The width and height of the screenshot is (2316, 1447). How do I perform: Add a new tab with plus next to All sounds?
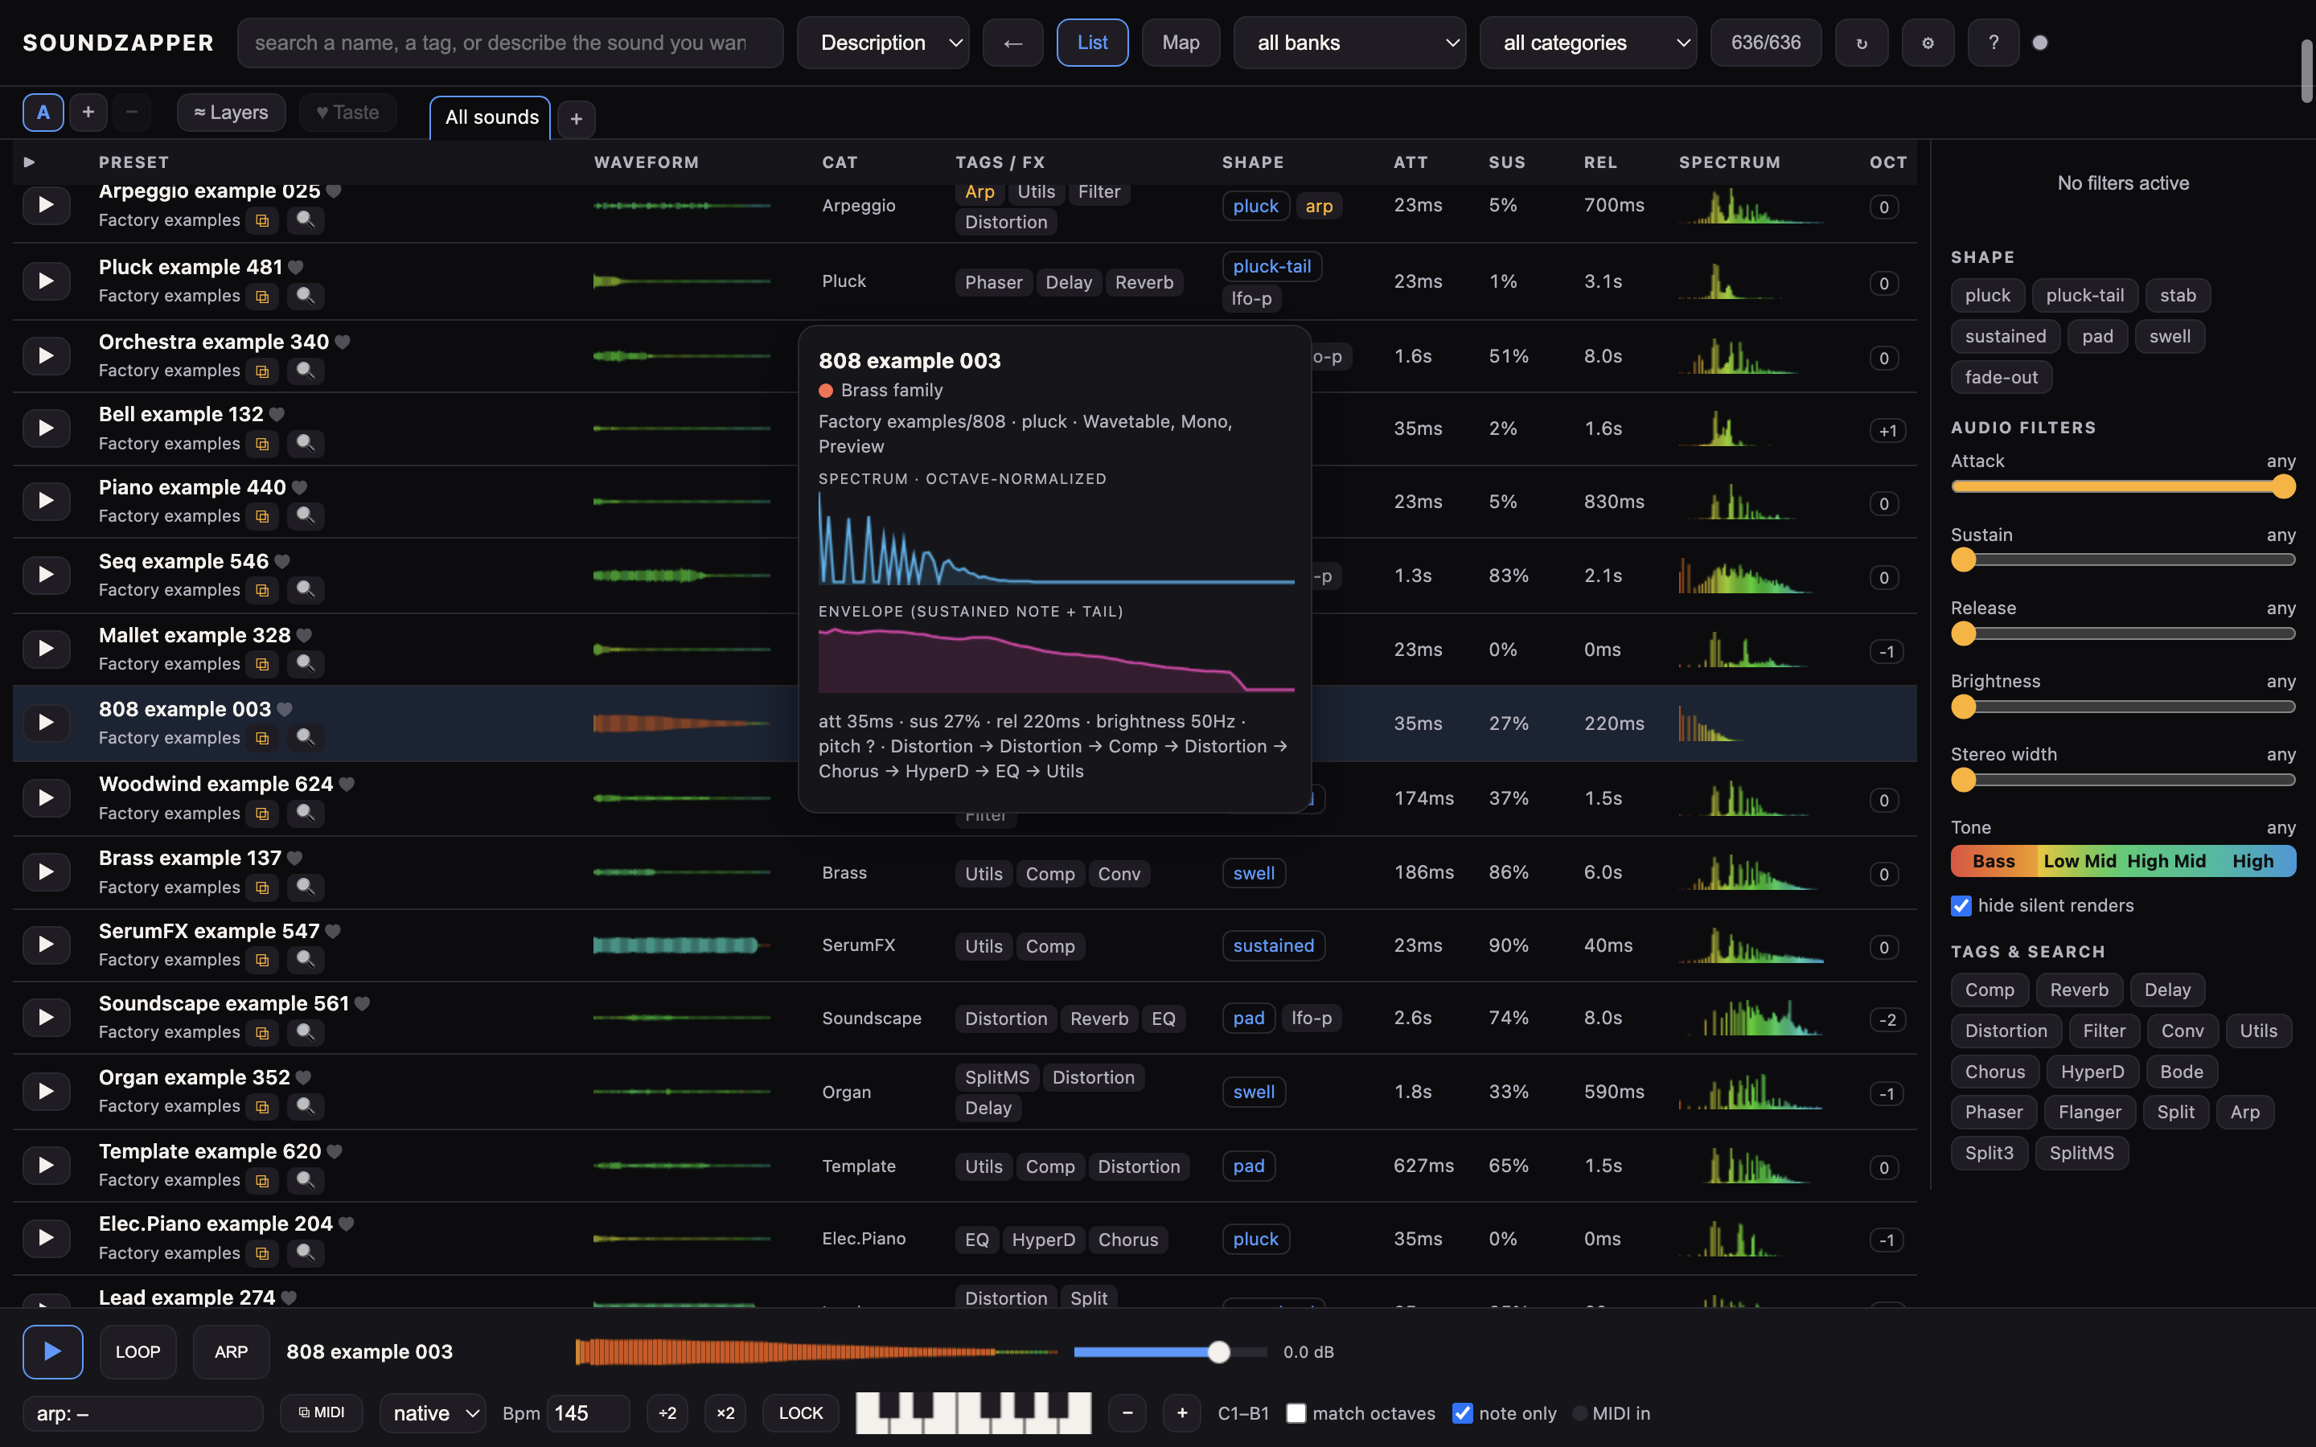(x=576, y=119)
